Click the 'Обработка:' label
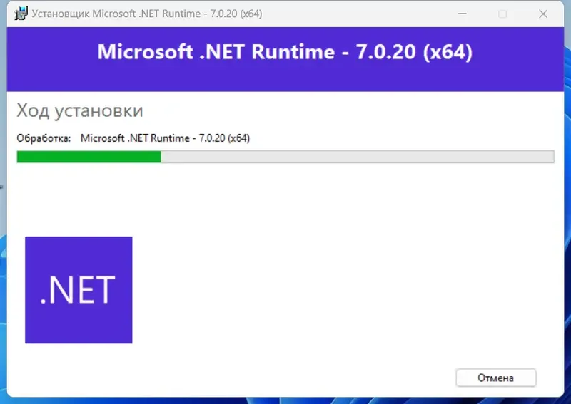 pyautogui.click(x=44, y=138)
